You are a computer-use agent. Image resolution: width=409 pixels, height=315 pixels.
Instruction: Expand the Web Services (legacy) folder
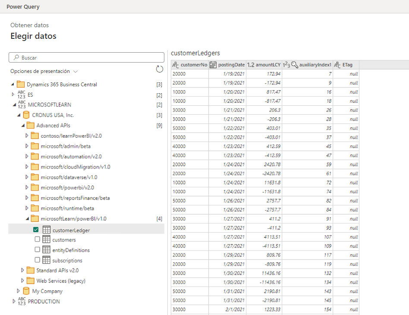click(22, 280)
